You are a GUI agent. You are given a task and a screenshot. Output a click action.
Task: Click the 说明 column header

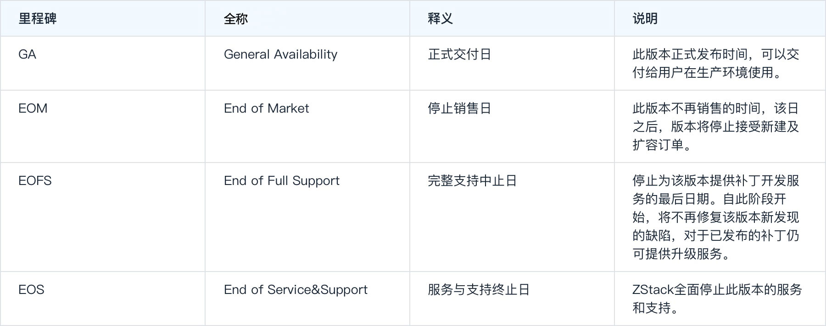pos(645,18)
